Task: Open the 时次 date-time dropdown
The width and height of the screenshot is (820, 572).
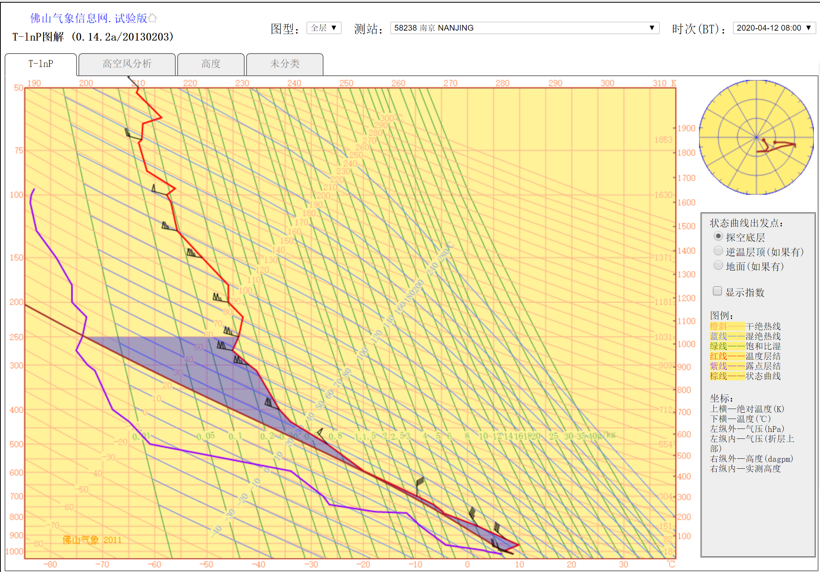Action: click(774, 28)
